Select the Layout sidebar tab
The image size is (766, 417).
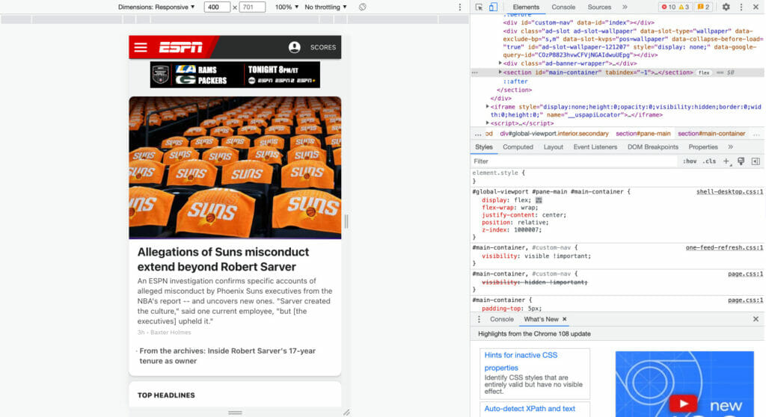(554, 147)
